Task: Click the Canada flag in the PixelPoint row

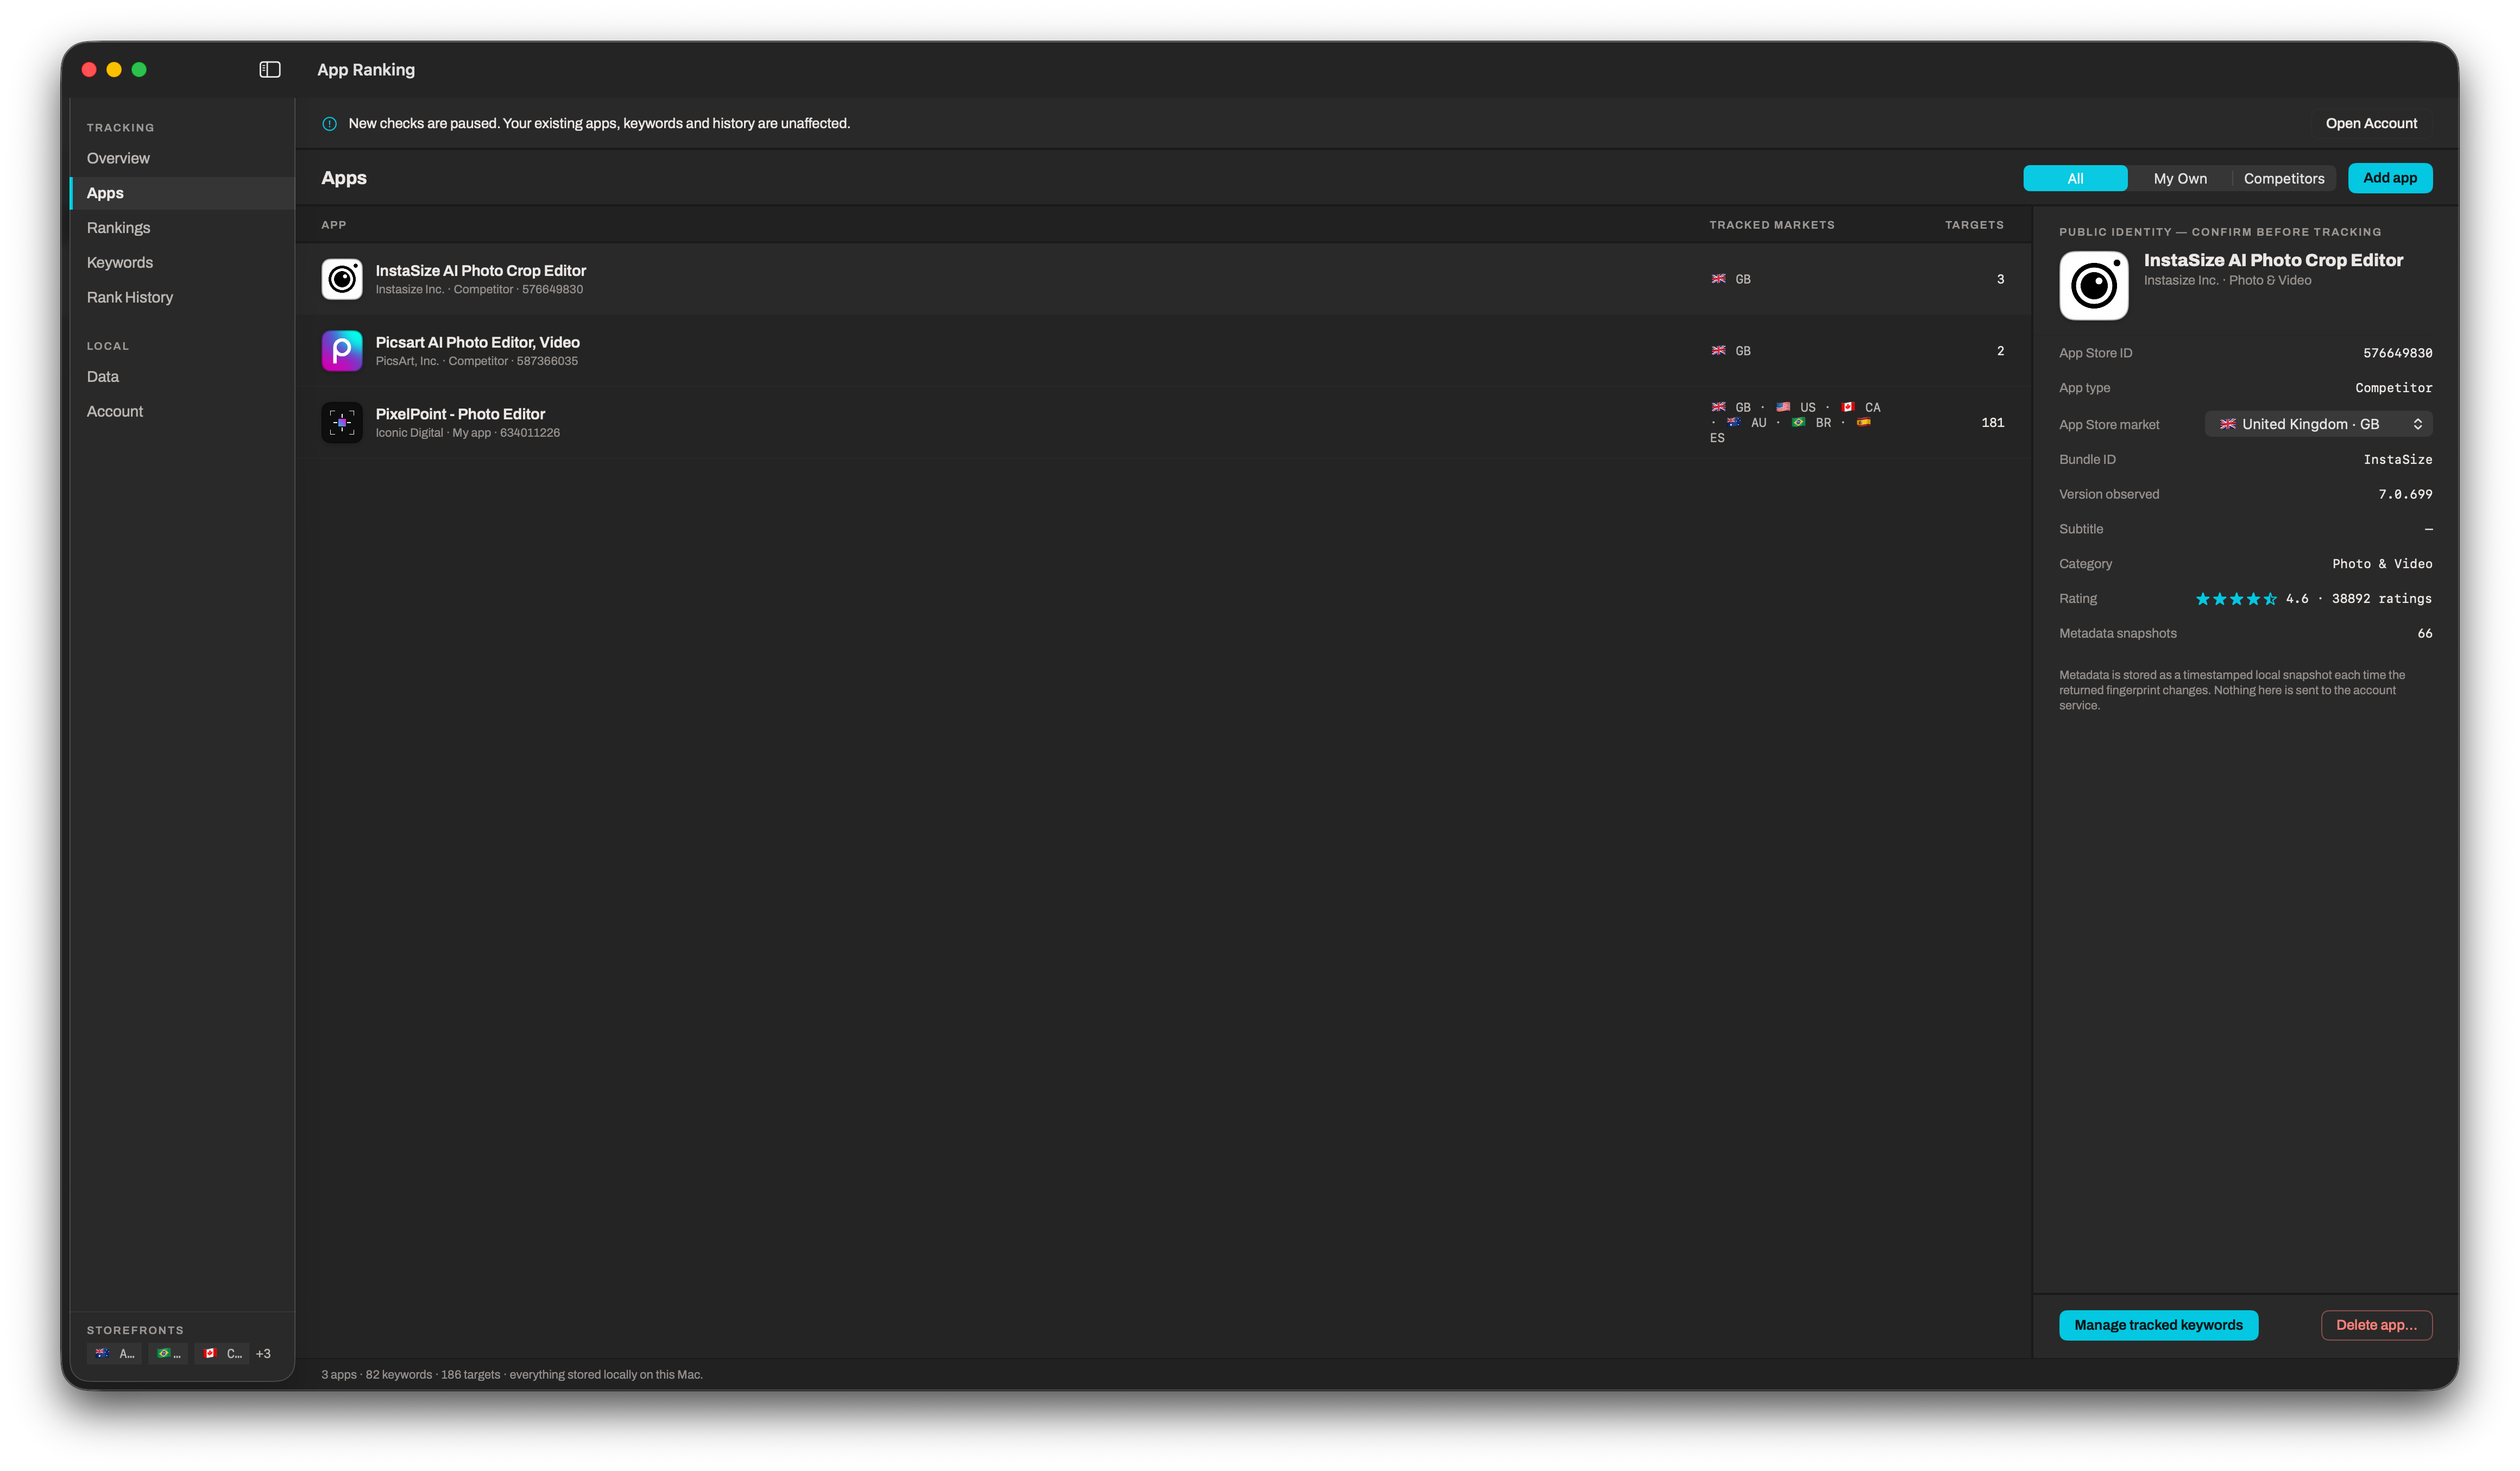Action: click(x=1848, y=407)
